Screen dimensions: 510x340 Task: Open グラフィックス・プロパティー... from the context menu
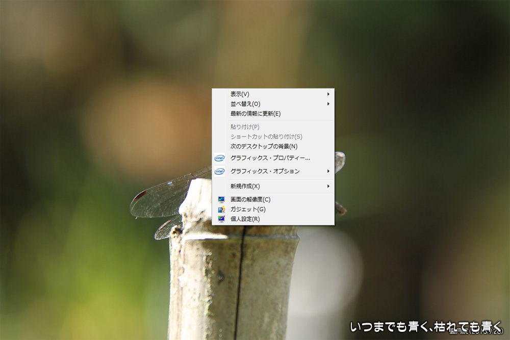pyautogui.click(x=270, y=158)
